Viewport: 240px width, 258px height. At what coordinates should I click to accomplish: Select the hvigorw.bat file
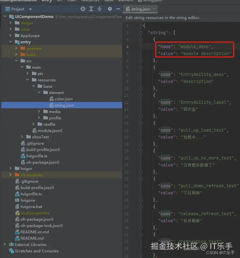(31, 206)
